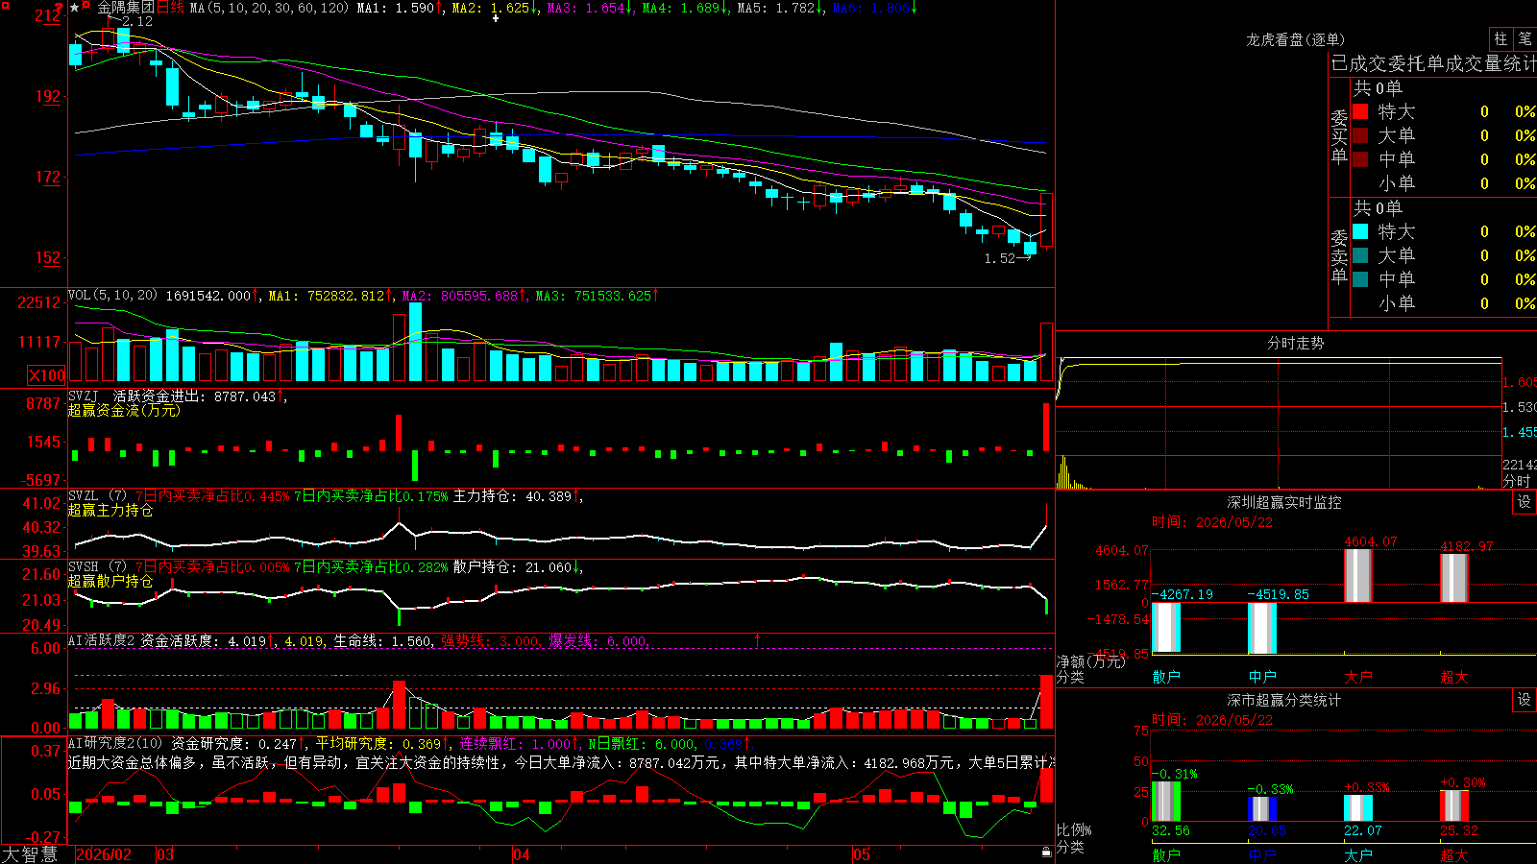Click the 1.52 low price annotation

tap(1000, 258)
